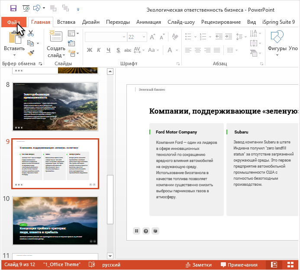Open the Customize Quick Access Toolbar arrow
The height and width of the screenshot is (270, 300).
pyautogui.click(x=78, y=9)
